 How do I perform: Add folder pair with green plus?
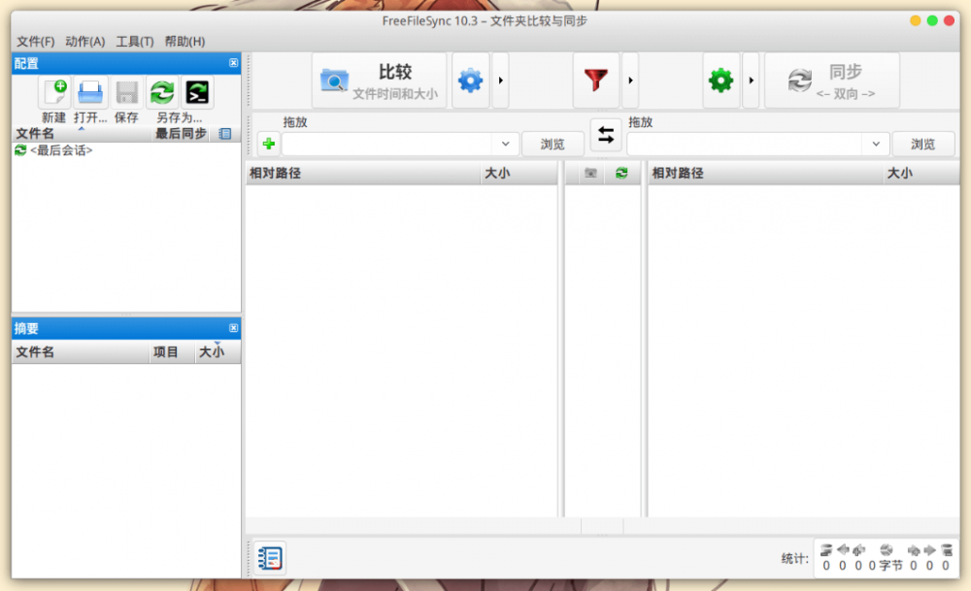pos(269,144)
